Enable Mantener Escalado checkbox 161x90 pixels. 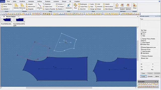[141, 56]
